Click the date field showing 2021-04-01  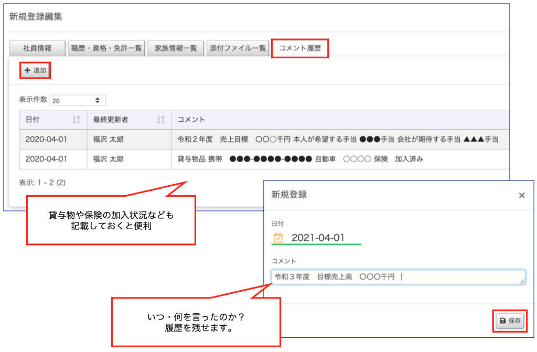(318, 238)
